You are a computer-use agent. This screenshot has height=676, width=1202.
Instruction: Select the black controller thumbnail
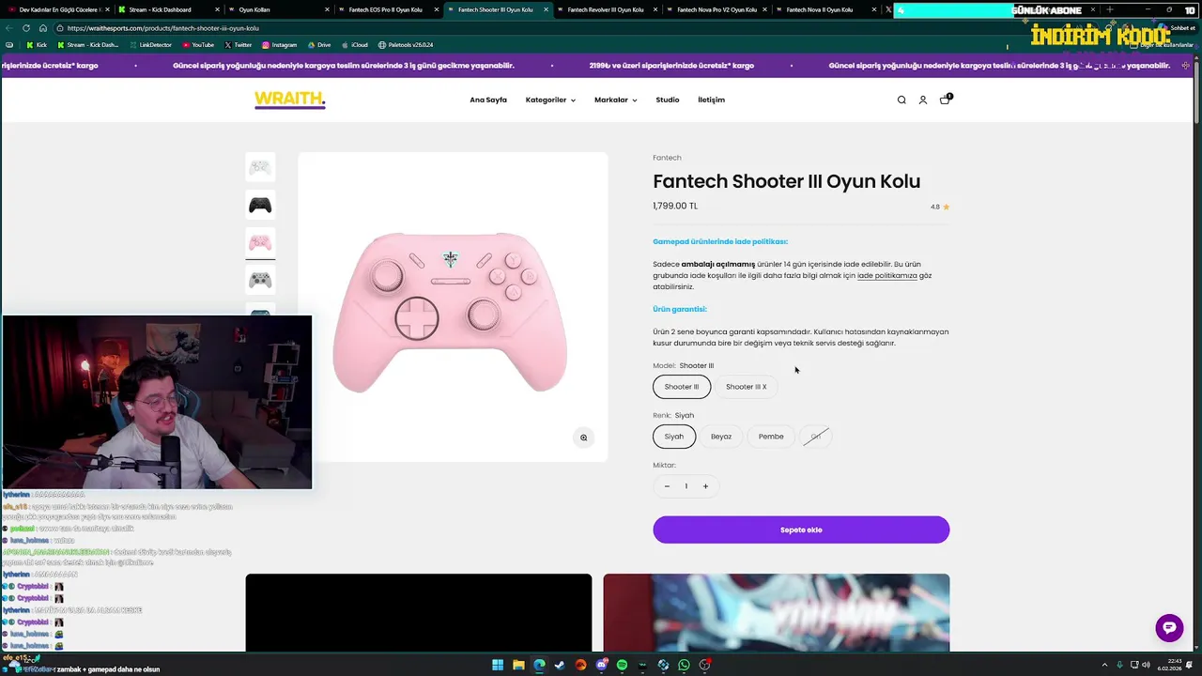point(260,205)
